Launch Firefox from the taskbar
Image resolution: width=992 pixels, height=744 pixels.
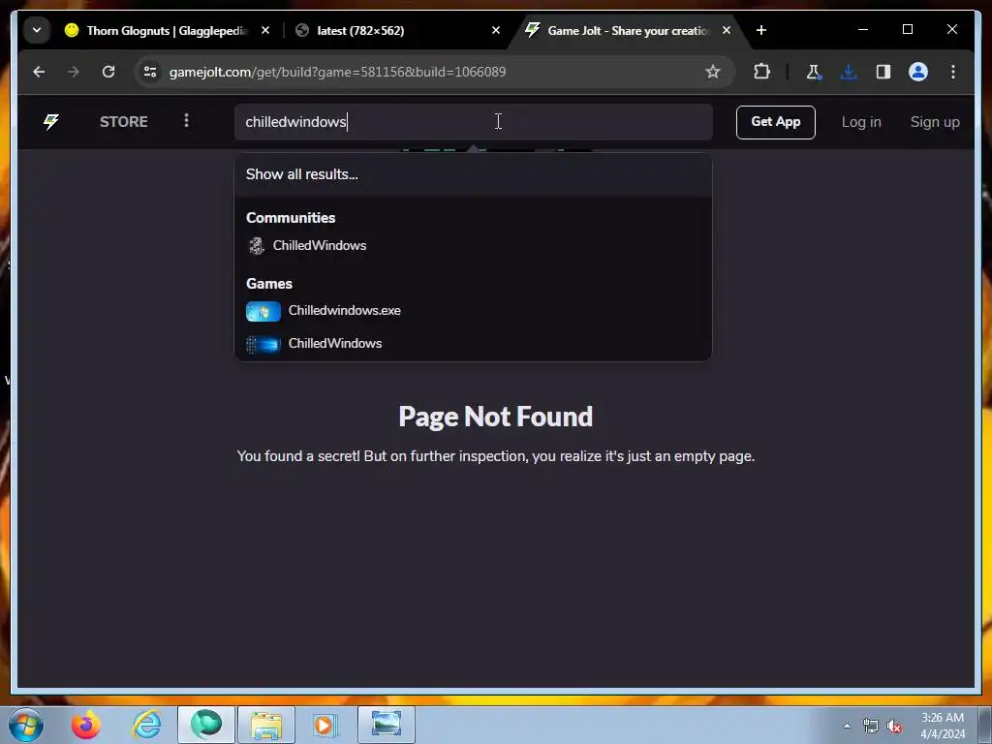[86, 725]
